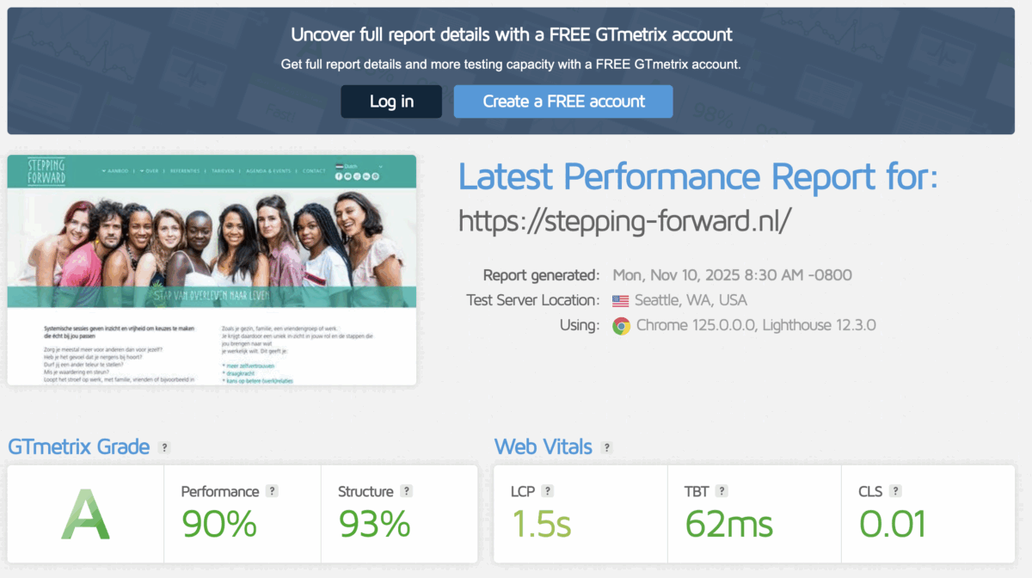Image resolution: width=1032 pixels, height=578 pixels.
Task: Click the Web Vitals help icon
Action: [x=606, y=447]
